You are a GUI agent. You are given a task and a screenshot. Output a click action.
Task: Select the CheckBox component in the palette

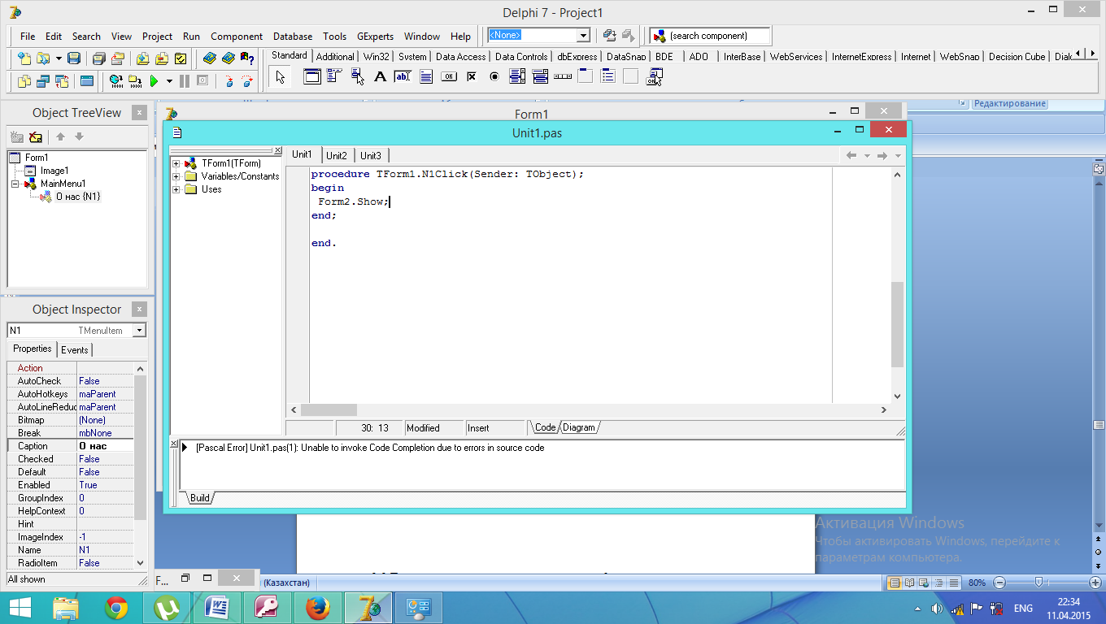coord(471,77)
